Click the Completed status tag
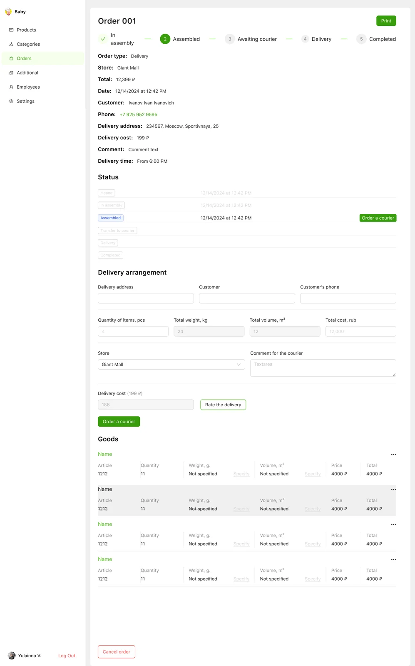The width and height of the screenshot is (415, 666). [110, 255]
